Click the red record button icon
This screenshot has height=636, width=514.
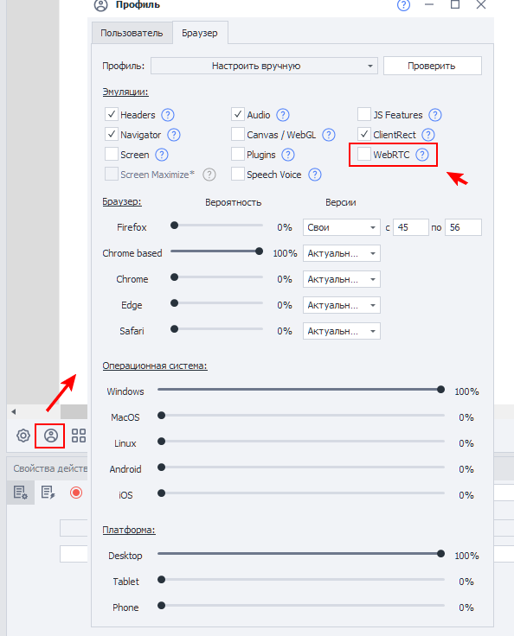coord(76,493)
